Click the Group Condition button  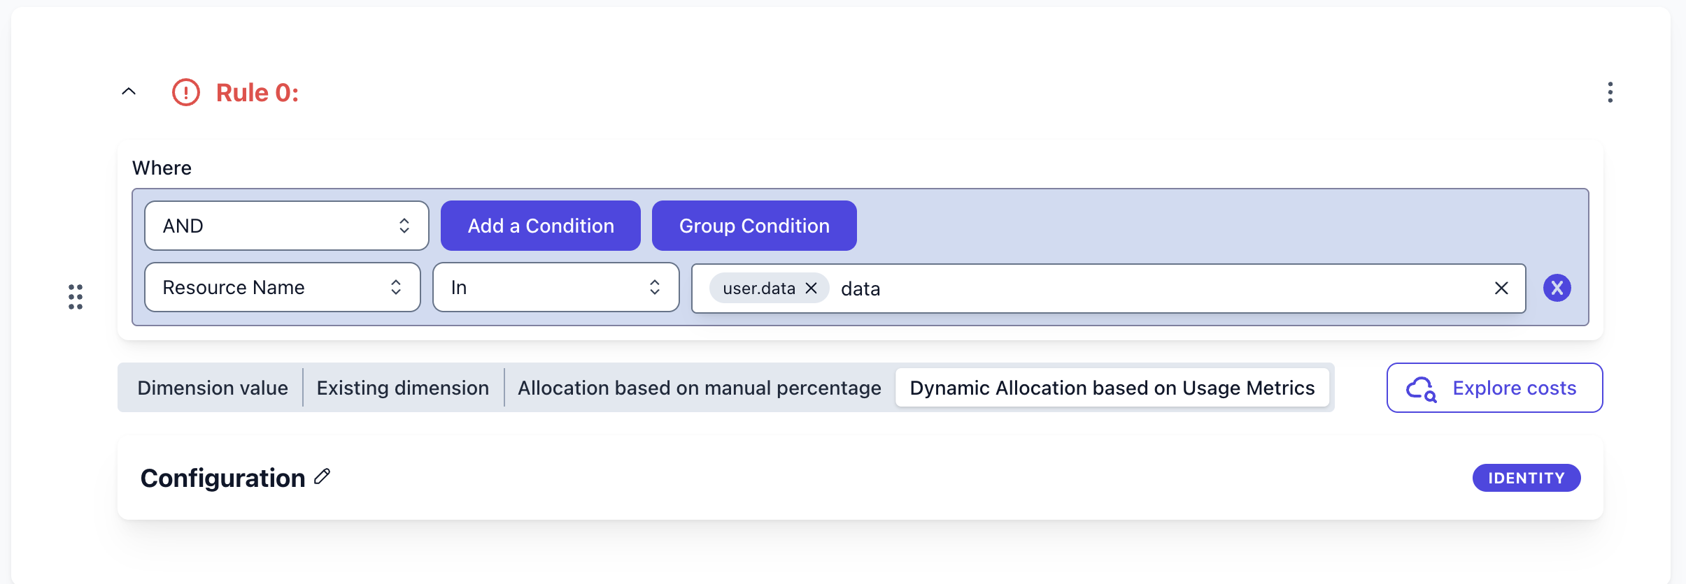click(754, 226)
